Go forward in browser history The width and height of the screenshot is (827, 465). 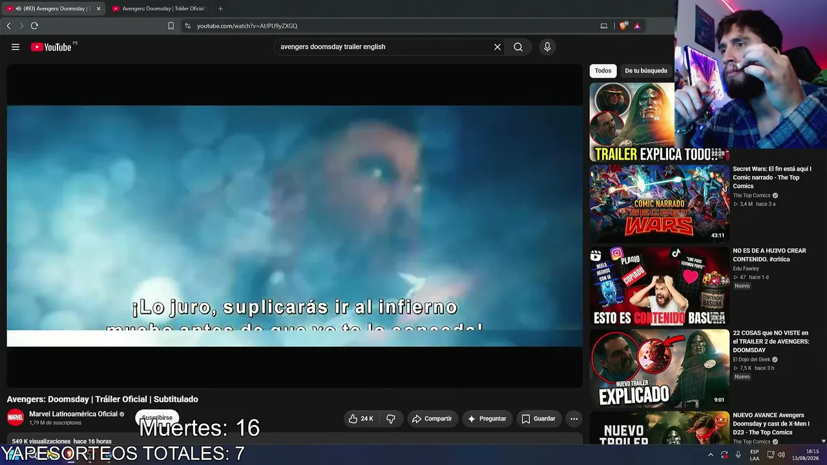point(21,26)
